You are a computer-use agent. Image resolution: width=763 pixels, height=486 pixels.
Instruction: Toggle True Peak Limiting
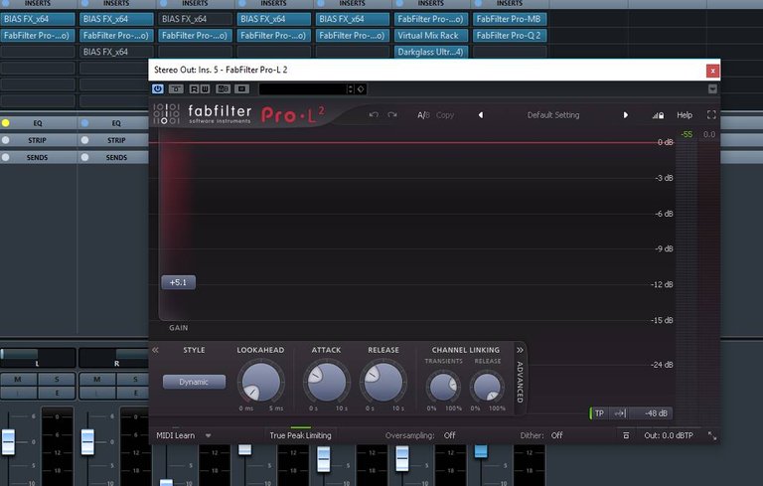pos(300,435)
